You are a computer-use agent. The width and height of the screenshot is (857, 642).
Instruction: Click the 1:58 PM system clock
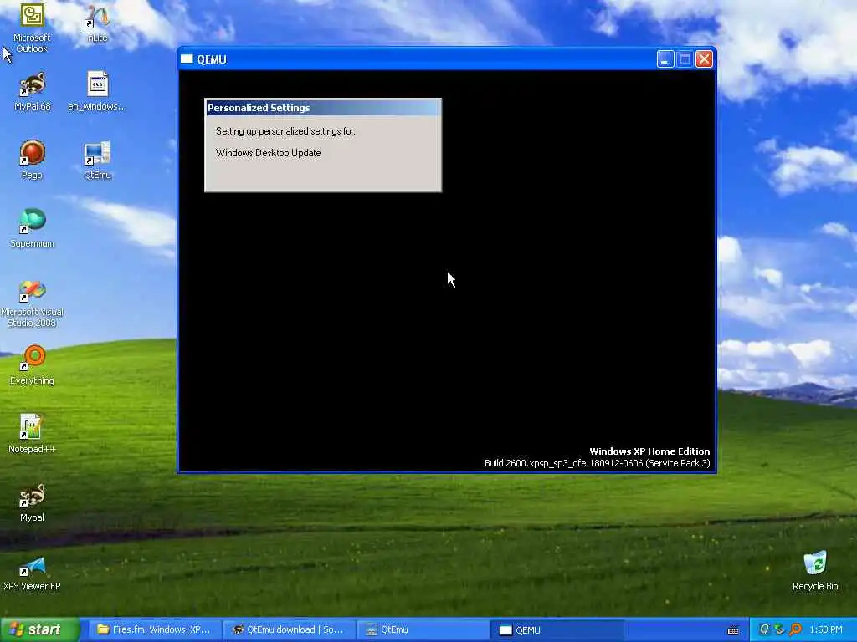826,630
